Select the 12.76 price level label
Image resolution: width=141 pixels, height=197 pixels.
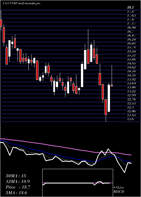(131, 99)
